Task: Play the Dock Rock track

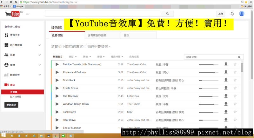Action: pyautogui.click(x=57, y=80)
